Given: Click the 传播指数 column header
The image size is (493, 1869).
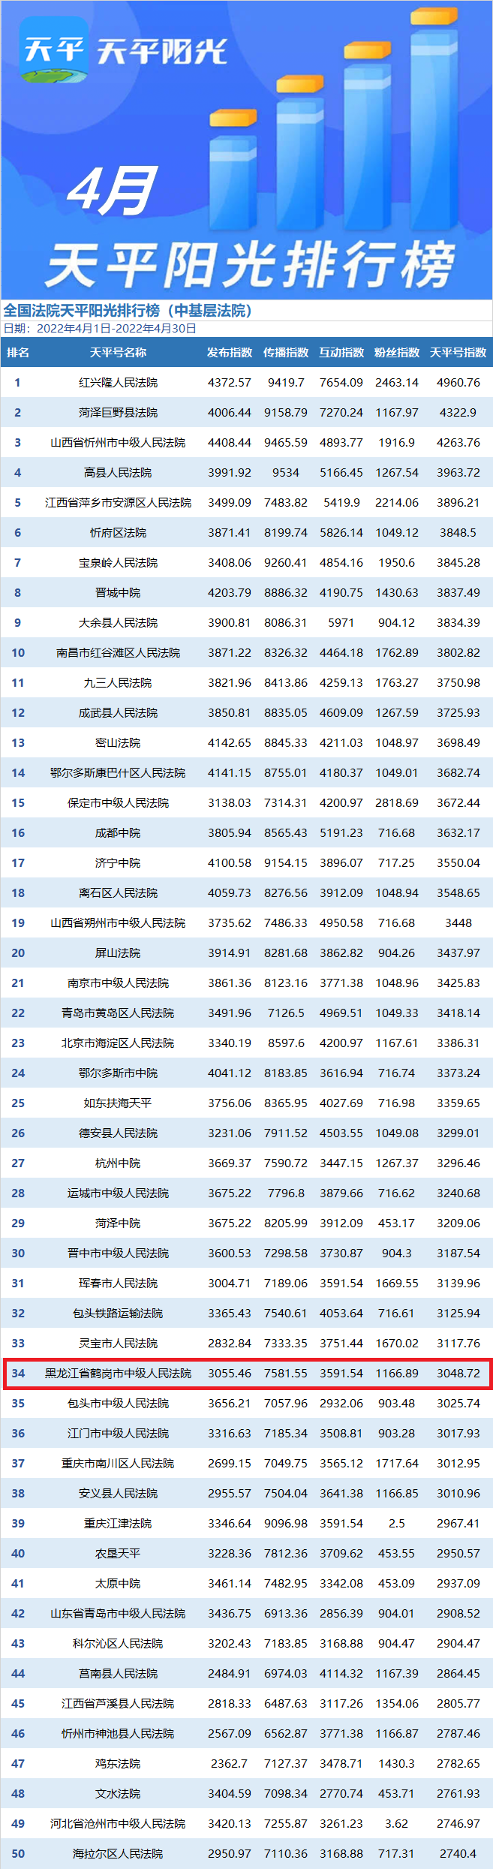Looking at the screenshot, I should pos(286,352).
